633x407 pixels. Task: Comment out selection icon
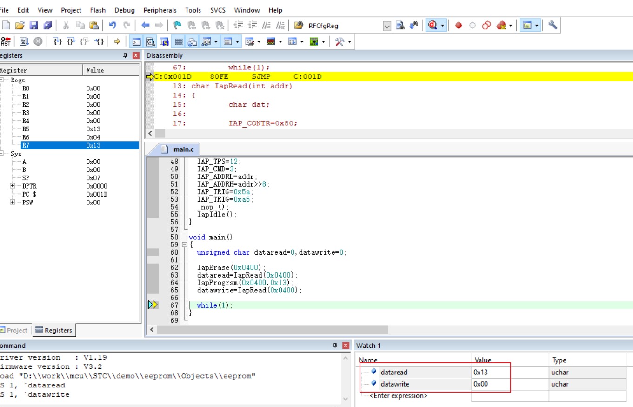pos(267,25)
